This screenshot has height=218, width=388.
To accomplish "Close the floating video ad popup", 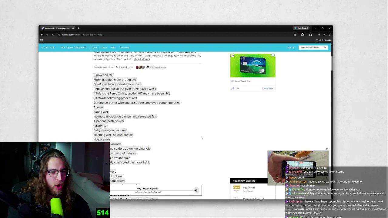I will coord(327,149).
